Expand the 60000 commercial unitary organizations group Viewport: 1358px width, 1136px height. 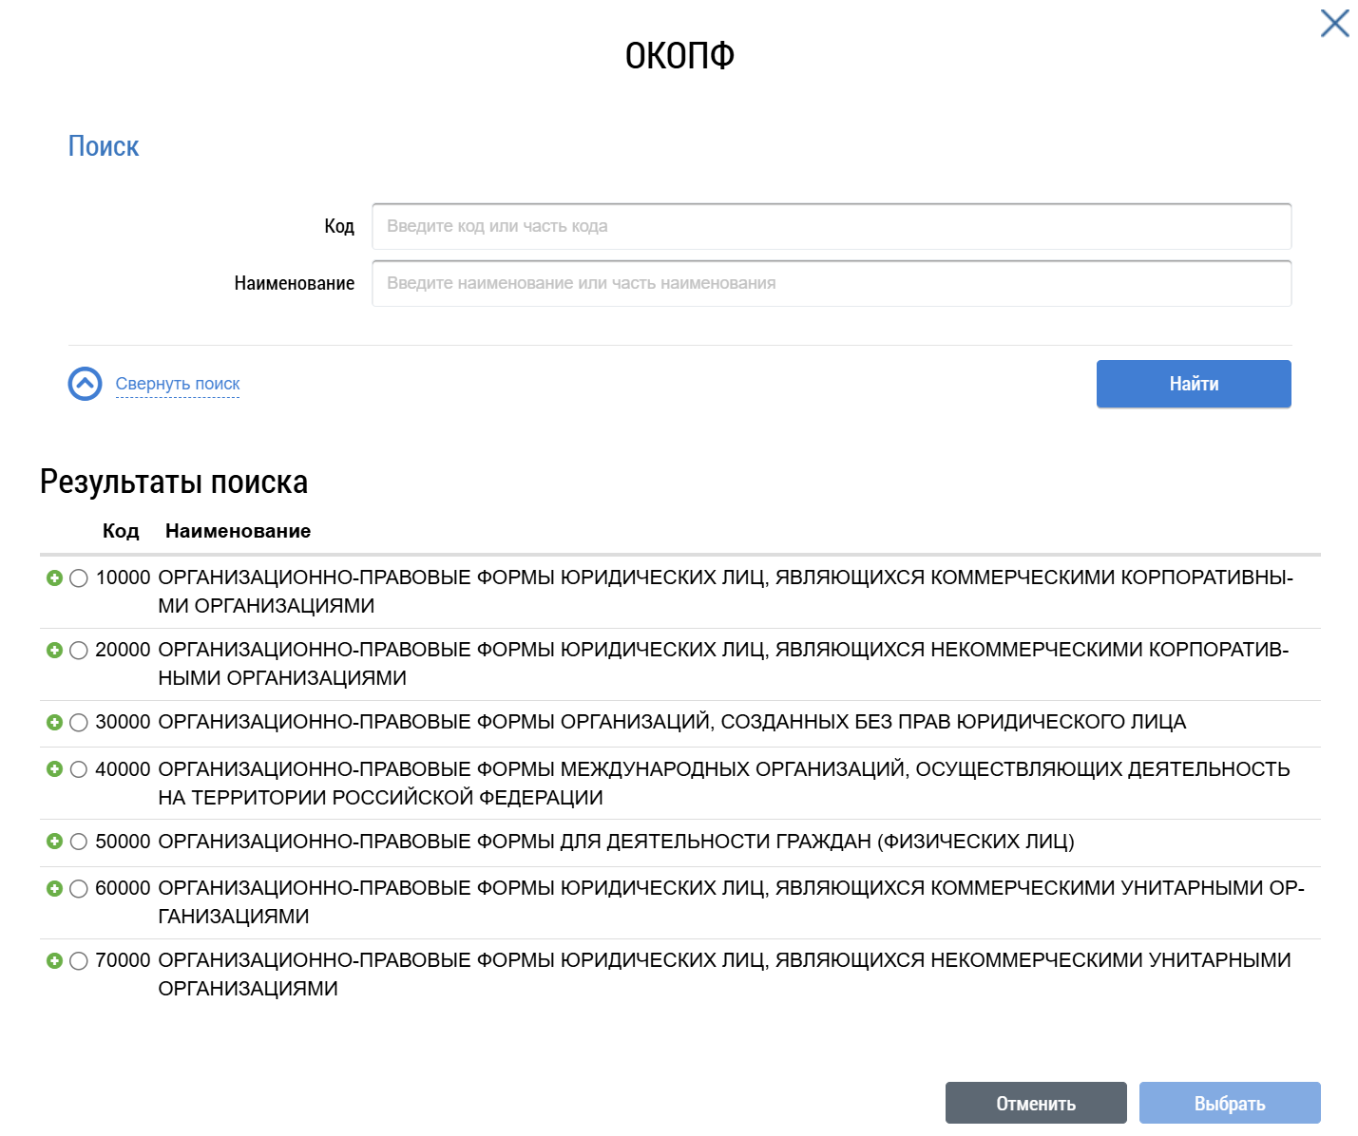click(x=54, y=889)
